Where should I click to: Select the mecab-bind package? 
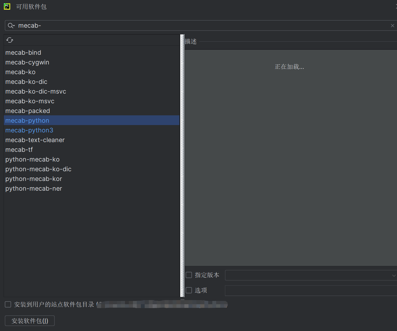(x=23, y=52)
